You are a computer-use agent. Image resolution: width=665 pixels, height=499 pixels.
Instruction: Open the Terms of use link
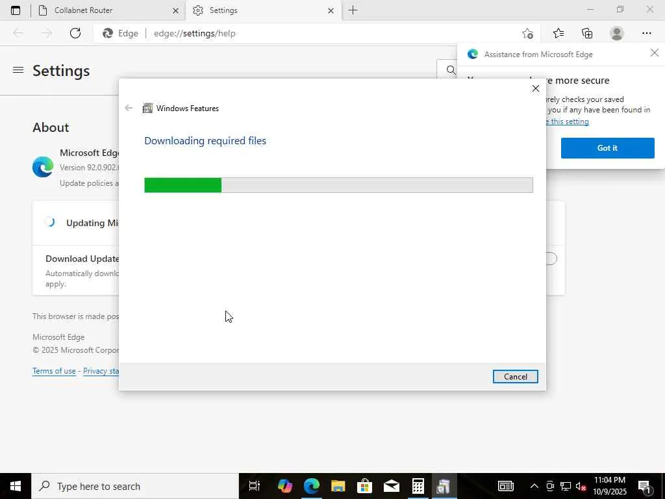[54, 371]
